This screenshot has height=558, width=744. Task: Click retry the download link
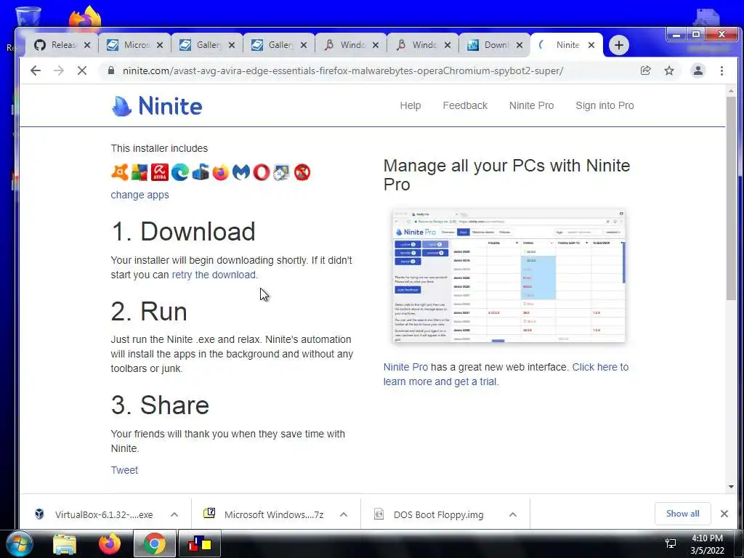pos(214,275)
